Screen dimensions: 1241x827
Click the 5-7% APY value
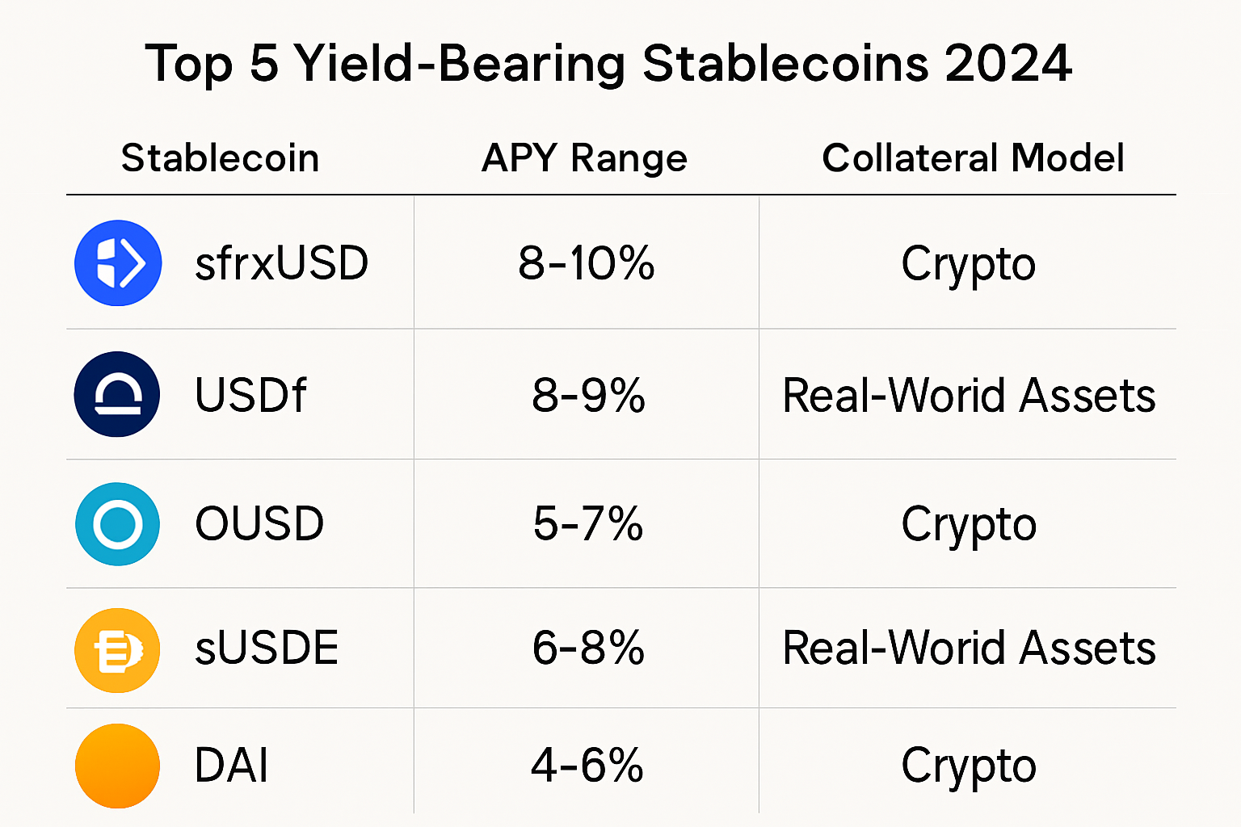coord(588,524)
